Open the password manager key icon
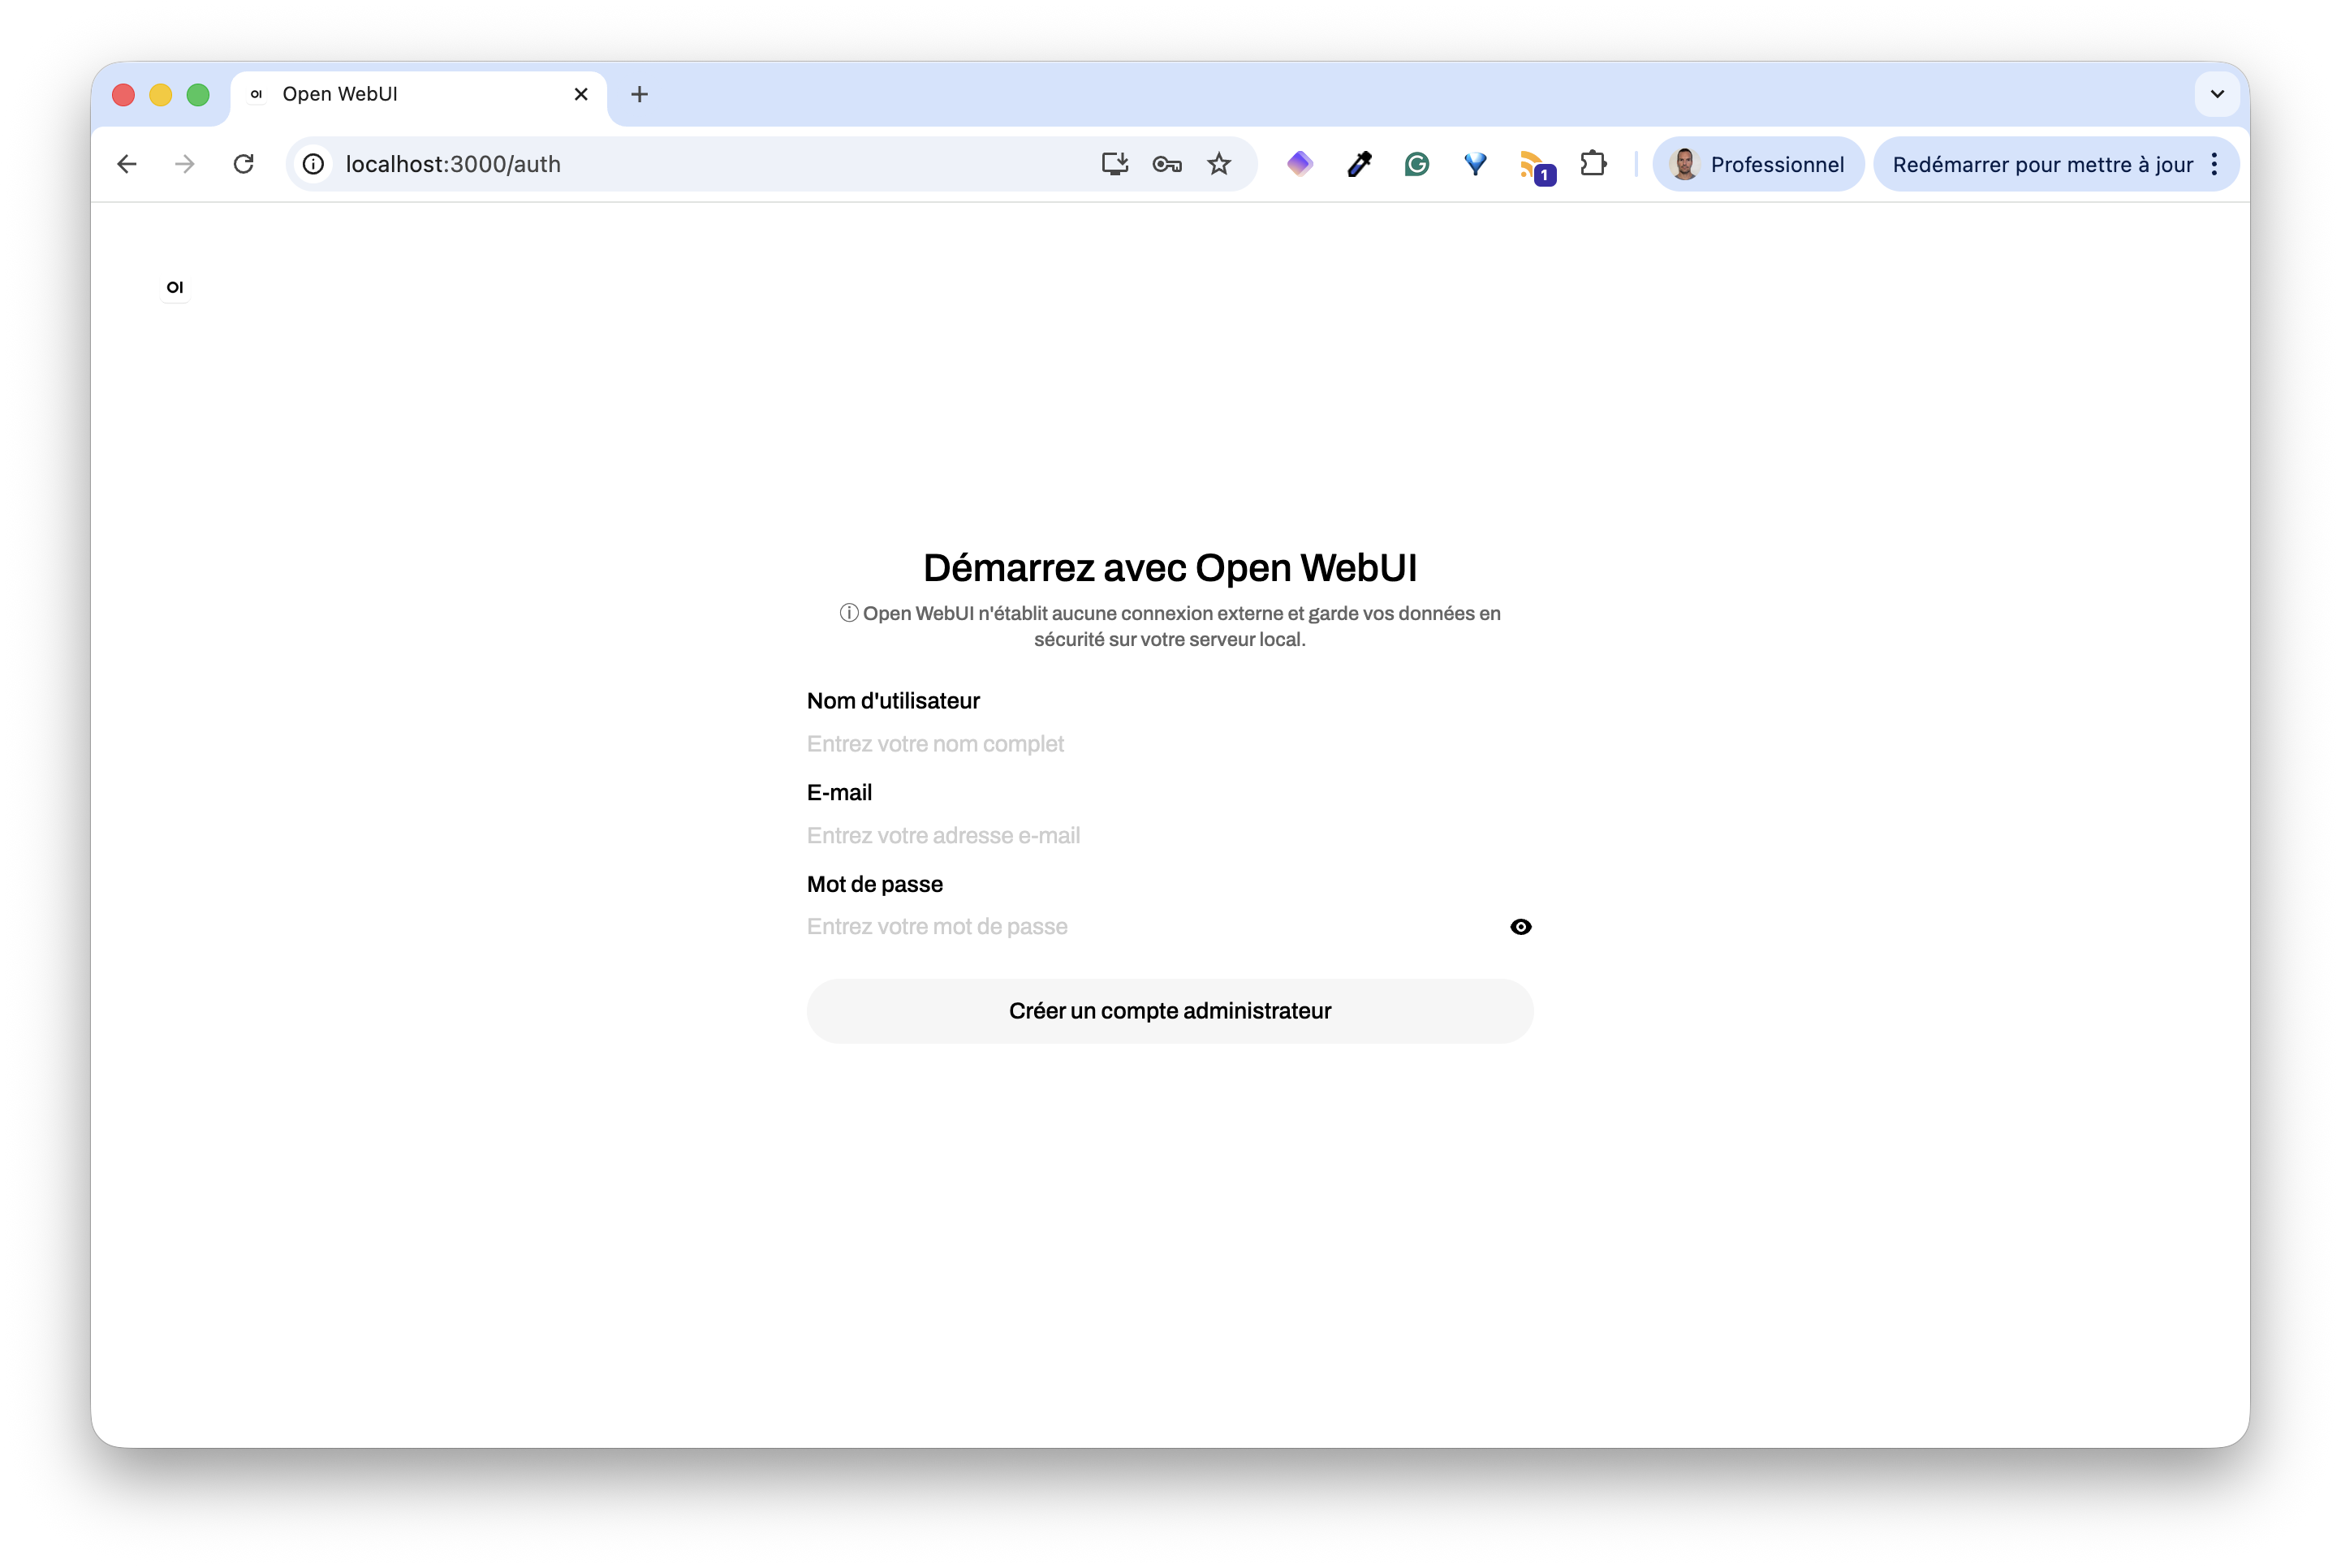This screenshot has width=2341, height=1568. point(1167,164)
